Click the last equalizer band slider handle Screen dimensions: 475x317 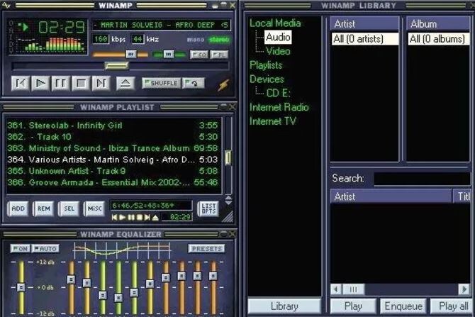pos(213,276)
